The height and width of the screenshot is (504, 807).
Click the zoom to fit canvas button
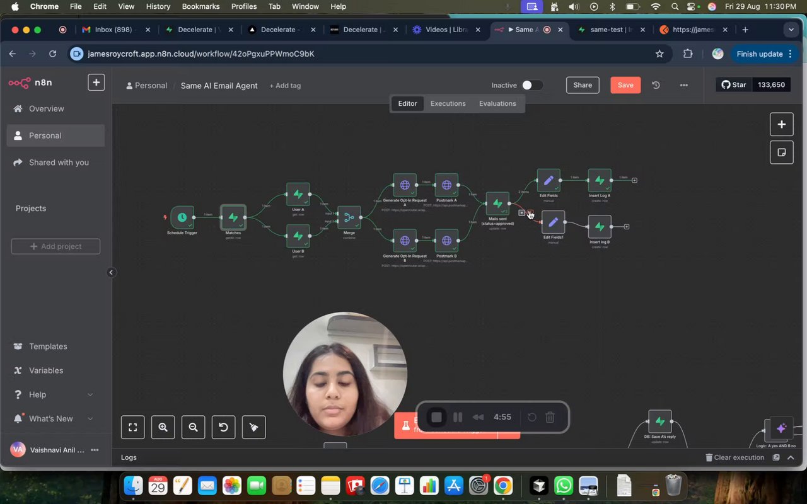133,427
